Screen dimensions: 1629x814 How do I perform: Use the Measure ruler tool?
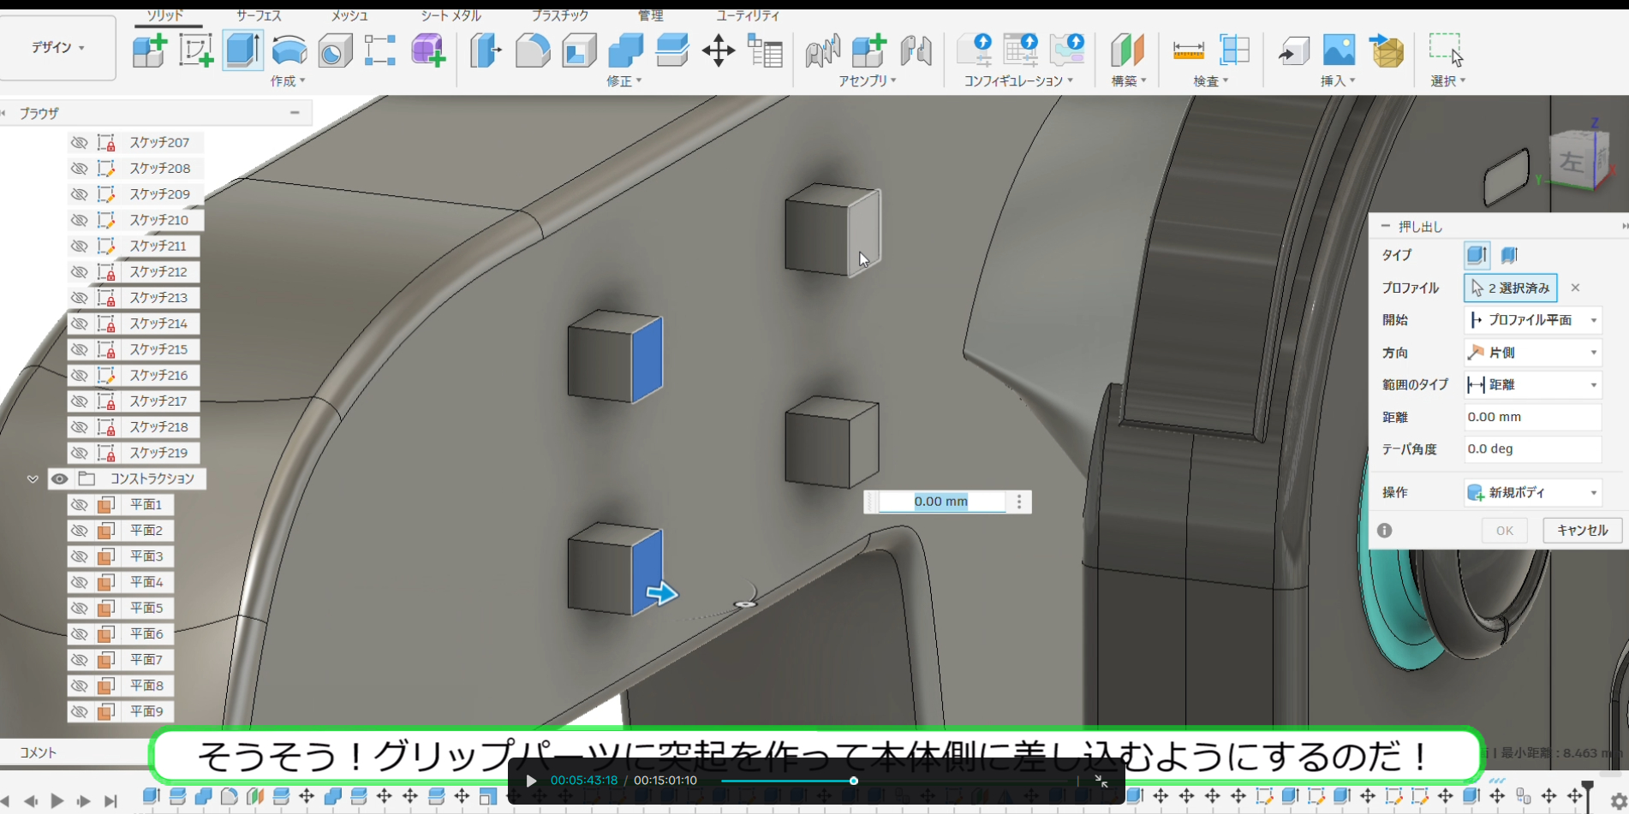pyautogui.click(x=1188, y=51)
